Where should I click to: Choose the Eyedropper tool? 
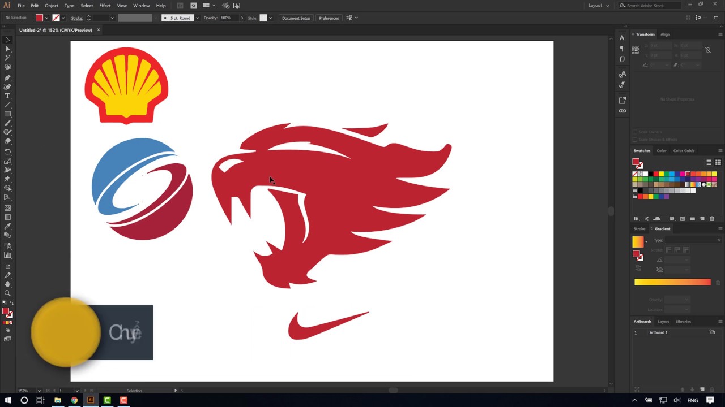(7, 226)
